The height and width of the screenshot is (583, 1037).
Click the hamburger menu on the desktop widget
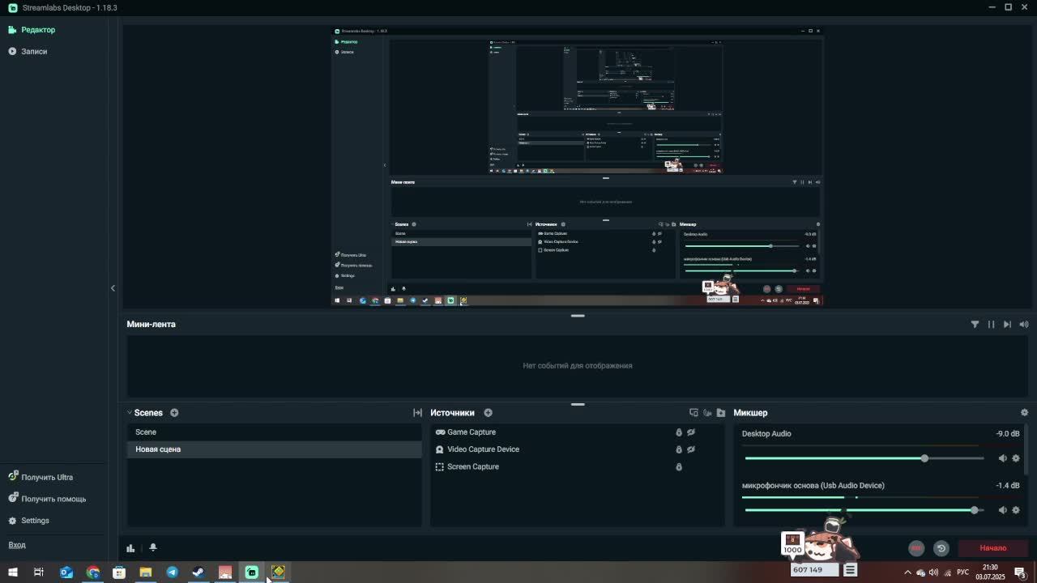tap(850, 570)
